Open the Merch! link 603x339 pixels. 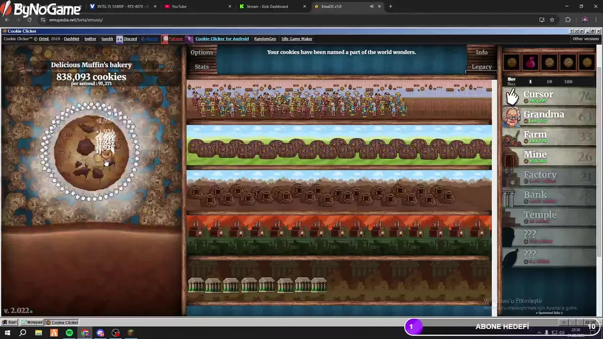point(150,39)
